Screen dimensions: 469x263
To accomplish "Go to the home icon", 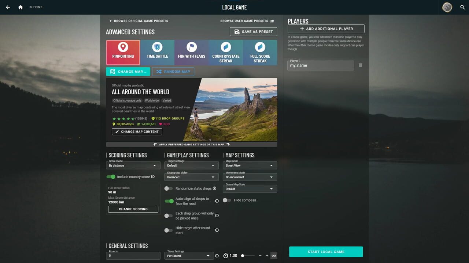I will pyautogui.click(x=21, y=7).
